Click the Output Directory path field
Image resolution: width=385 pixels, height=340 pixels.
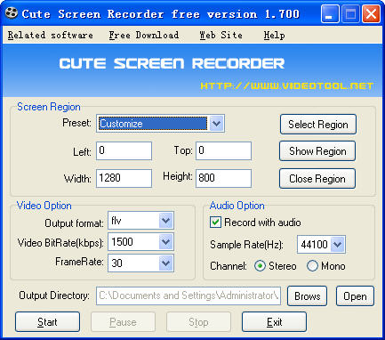click(x=188, y=295)
